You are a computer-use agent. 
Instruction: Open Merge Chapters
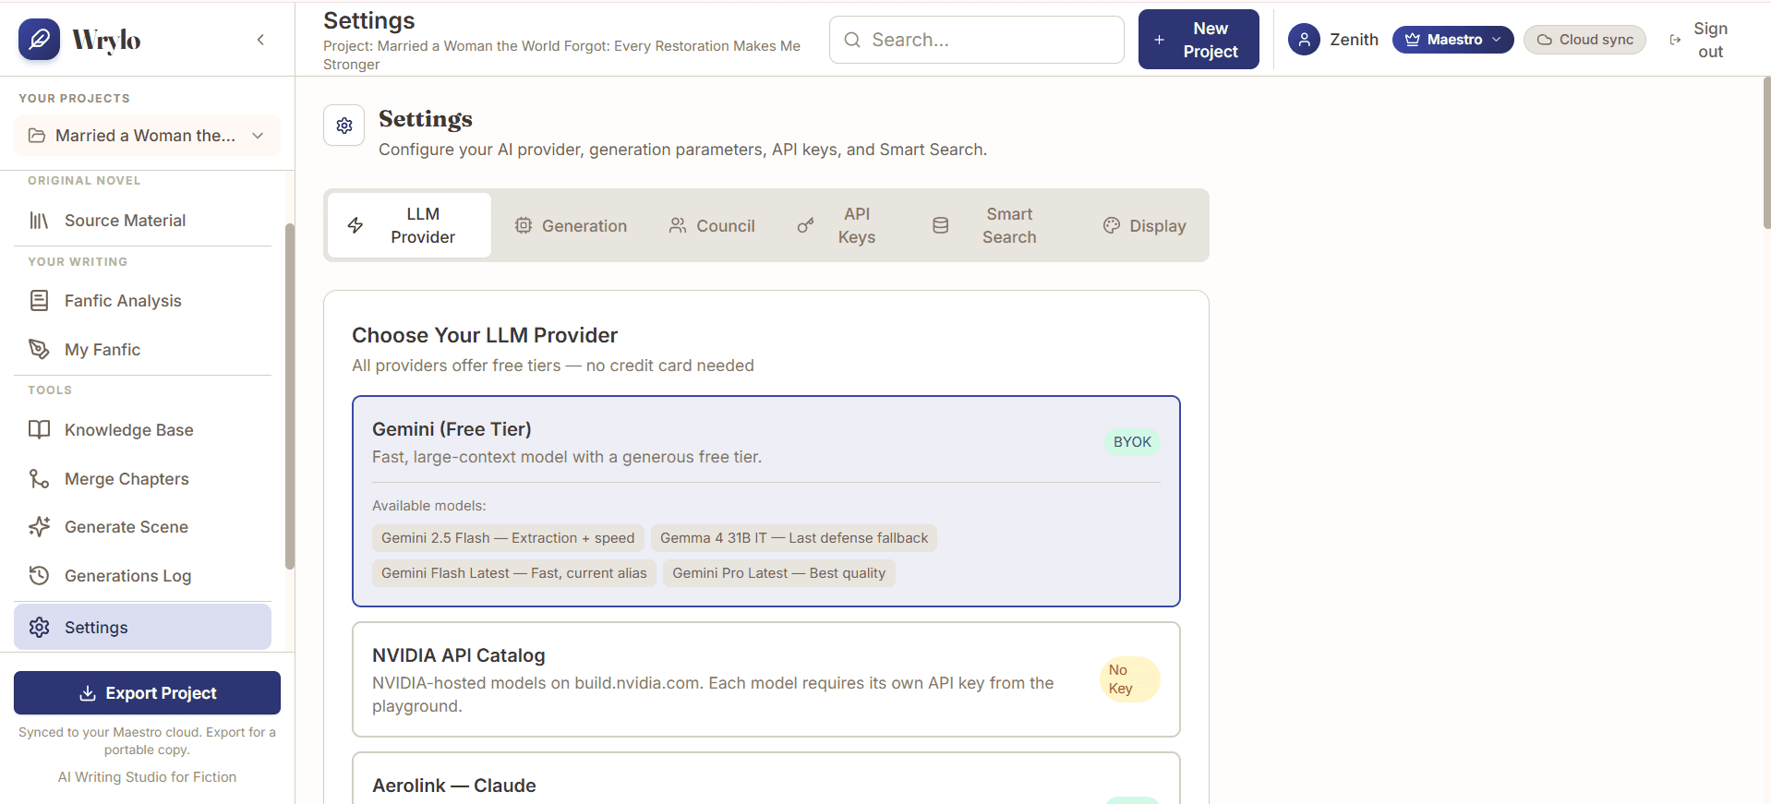coord(142,479)
